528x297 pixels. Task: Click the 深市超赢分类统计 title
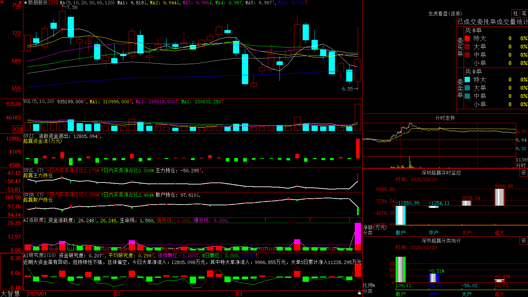[x=441, y=241]
